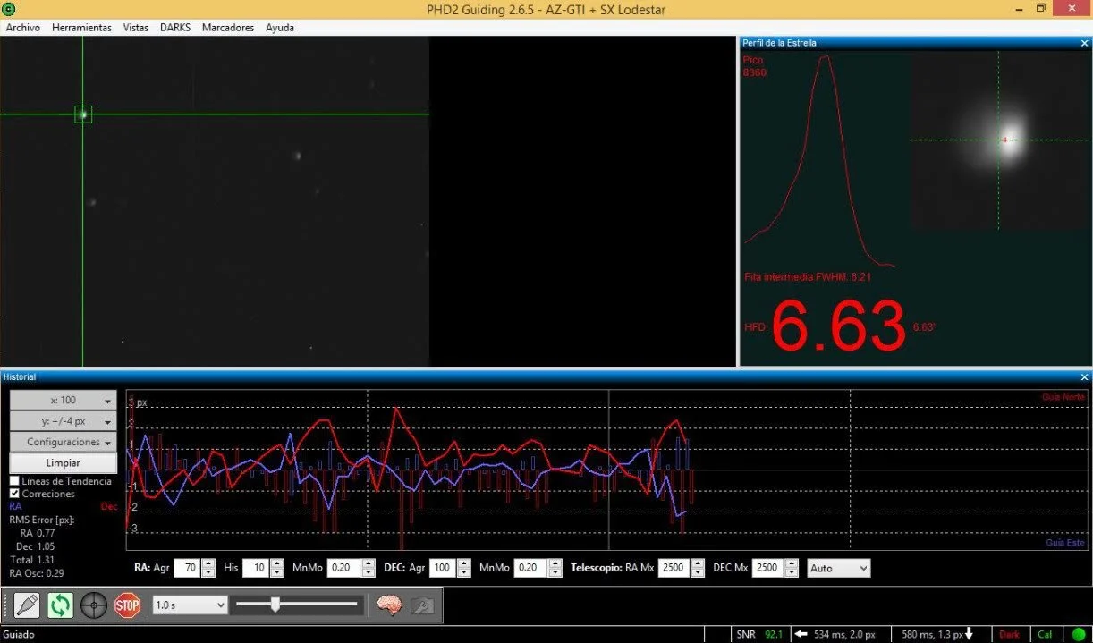Open the Ayuda menu
The height and width of the screenshot is (643, 1093).
[280, 28]
